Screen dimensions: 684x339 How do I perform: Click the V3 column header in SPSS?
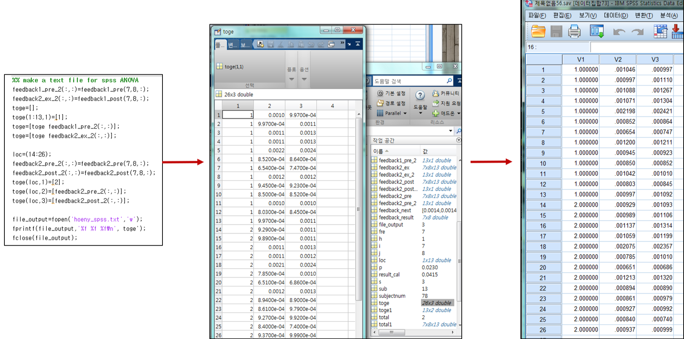tap(655, 59)
